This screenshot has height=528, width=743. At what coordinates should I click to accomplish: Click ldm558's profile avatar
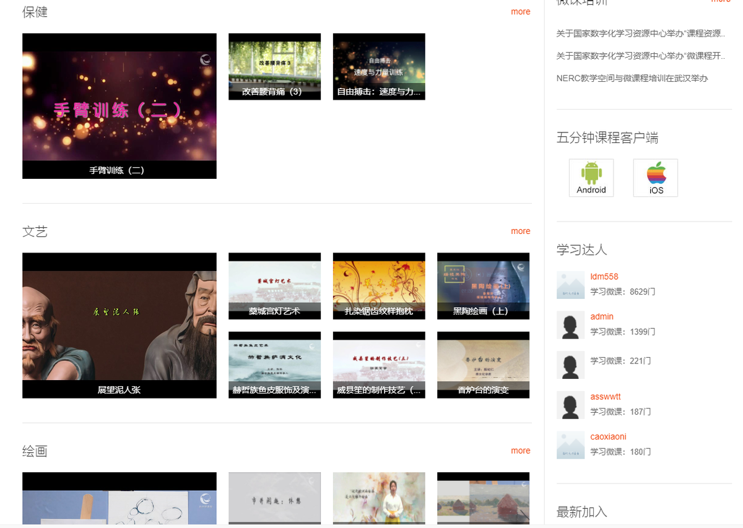[570, 285]
